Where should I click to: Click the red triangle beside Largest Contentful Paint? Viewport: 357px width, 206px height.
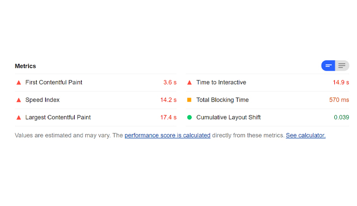click(19, 118)
